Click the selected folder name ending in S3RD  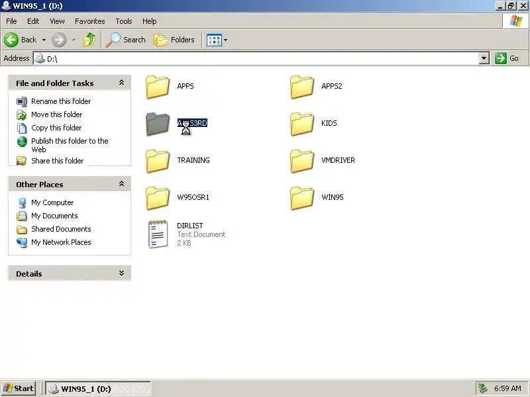click(192, 123)
